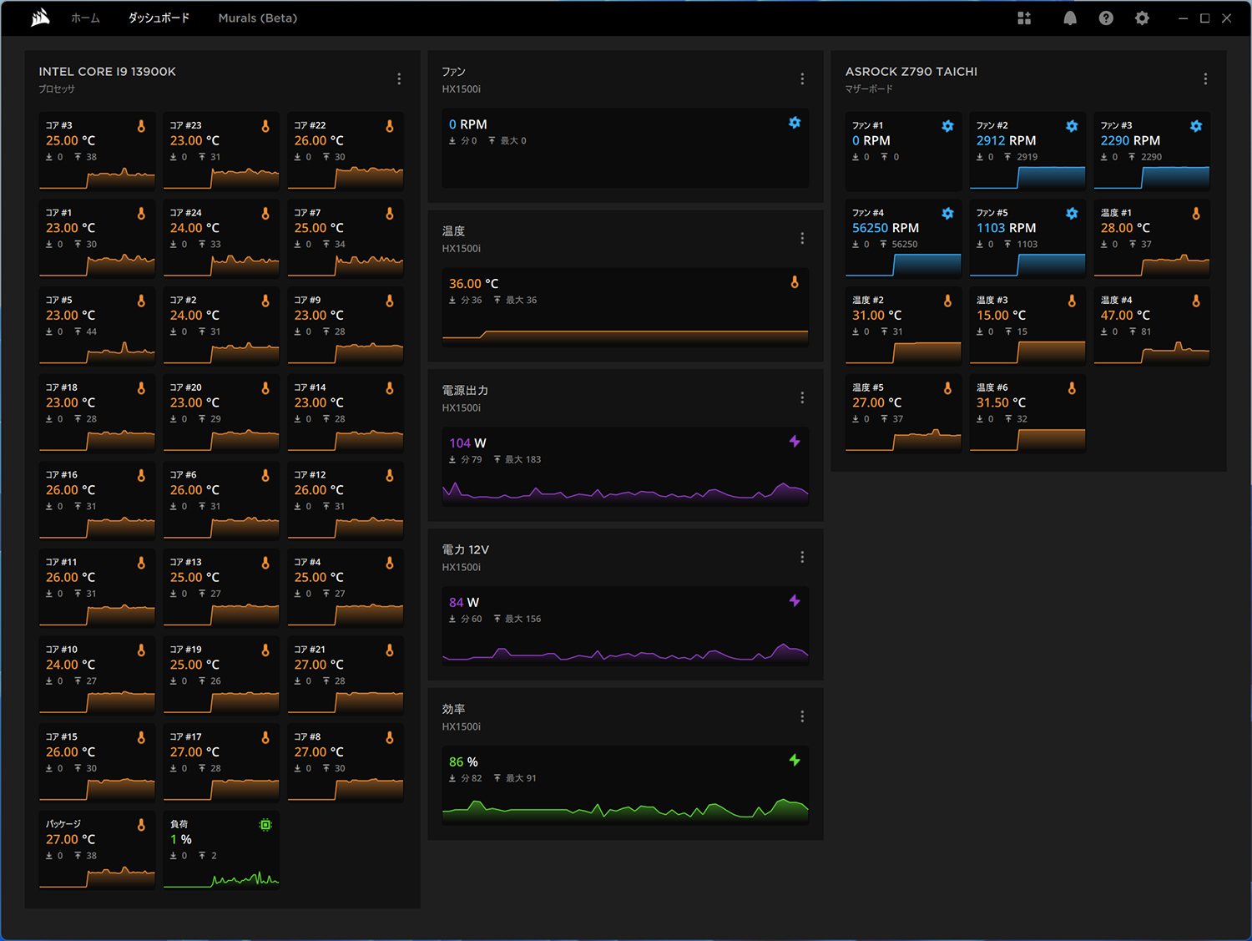Click the ファン #4 56250 RPM tile
This screenshot has height=941, width=1252.
click(903, 239)
